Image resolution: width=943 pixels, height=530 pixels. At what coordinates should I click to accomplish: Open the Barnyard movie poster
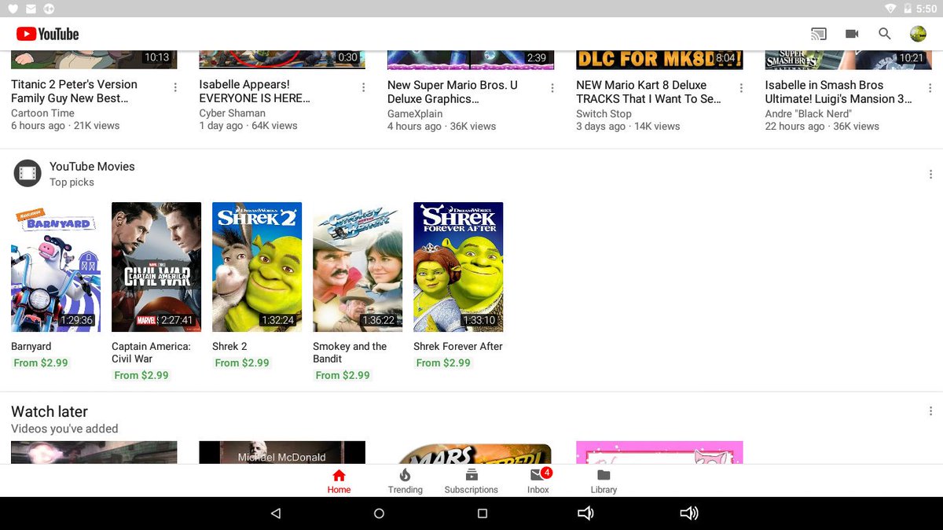pyautogui.click(x=56, y=267)
